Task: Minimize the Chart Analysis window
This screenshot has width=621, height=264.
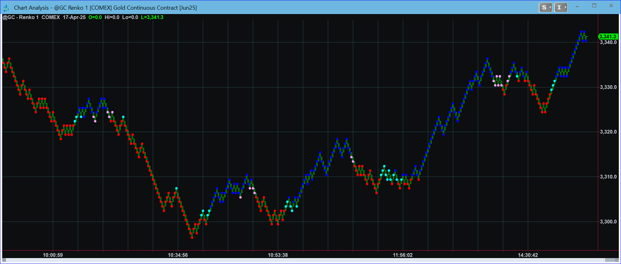Action: 577,6
